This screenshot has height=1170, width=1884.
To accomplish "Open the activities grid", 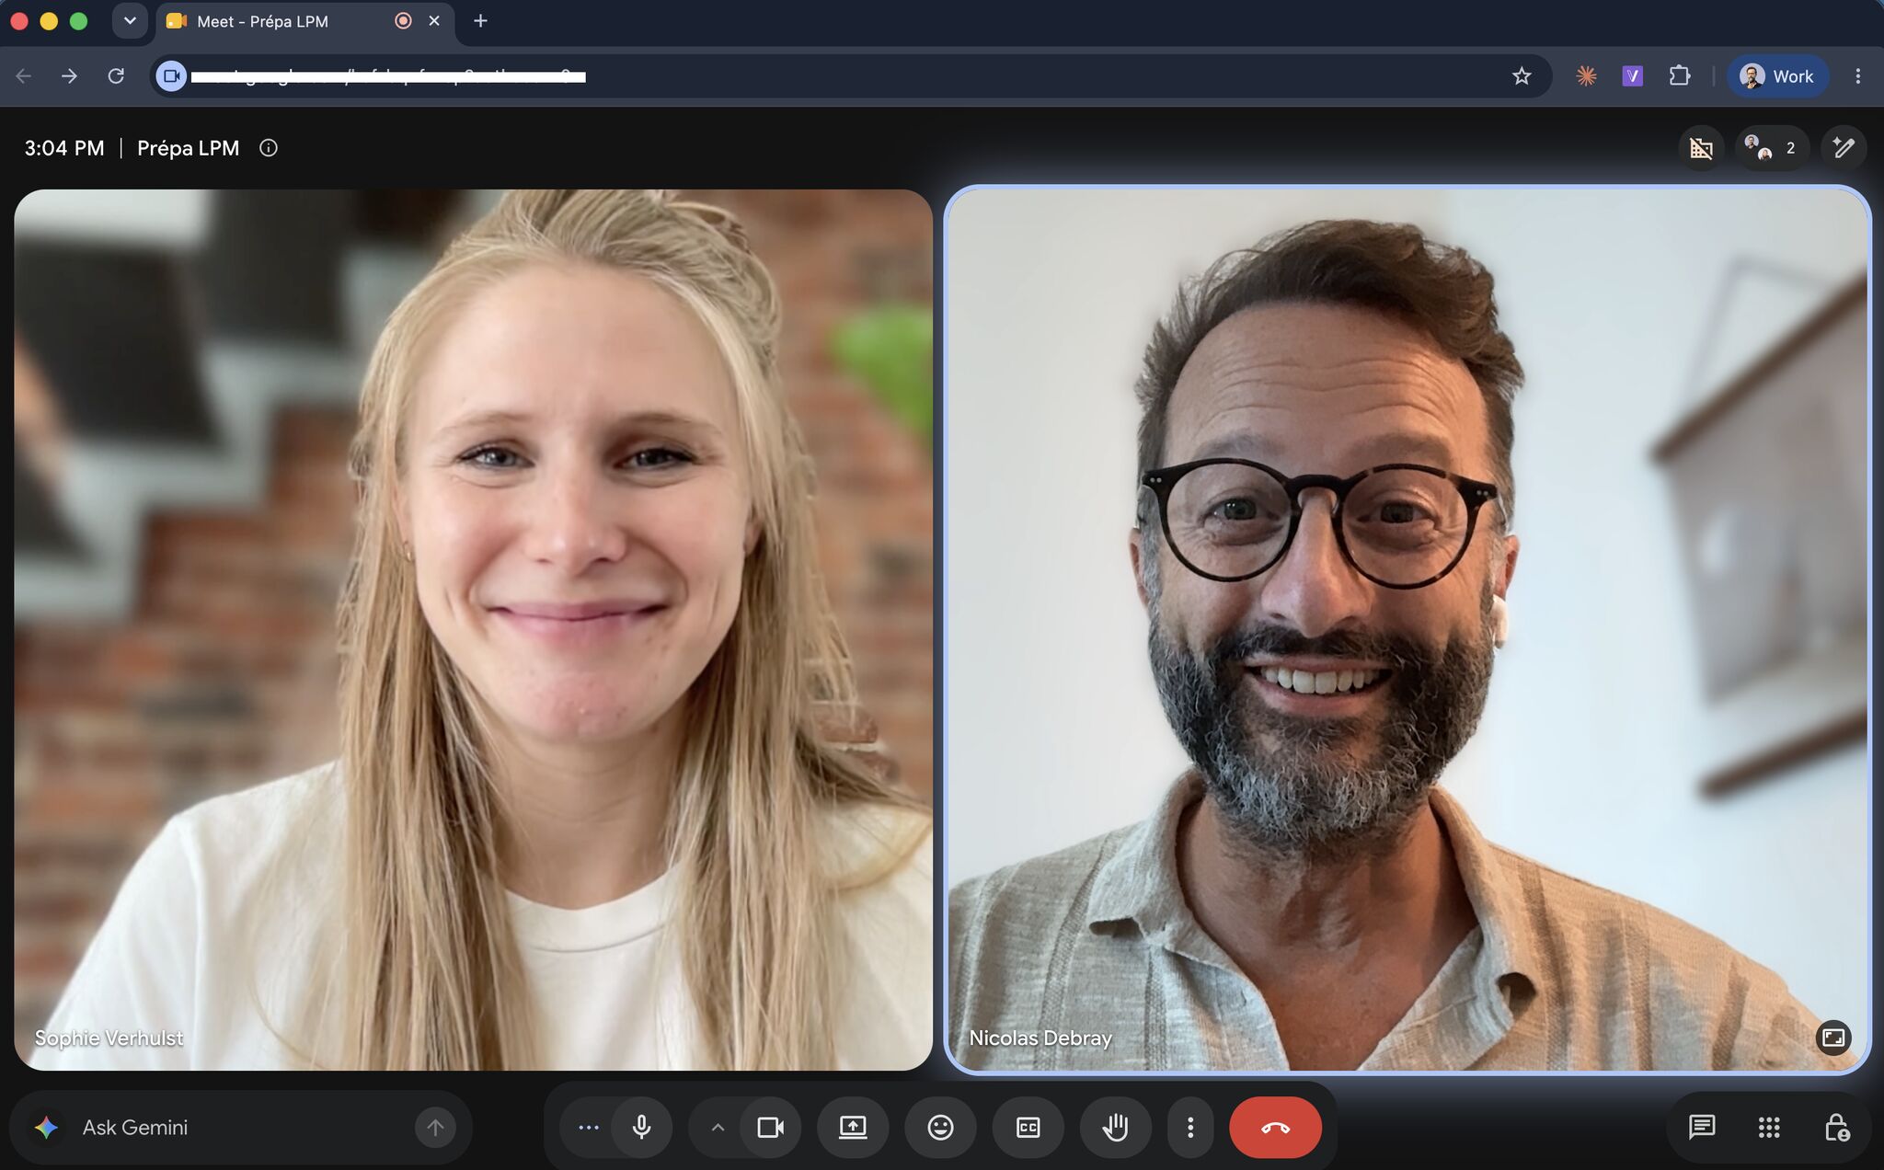I will (x=1769, y=1127).
